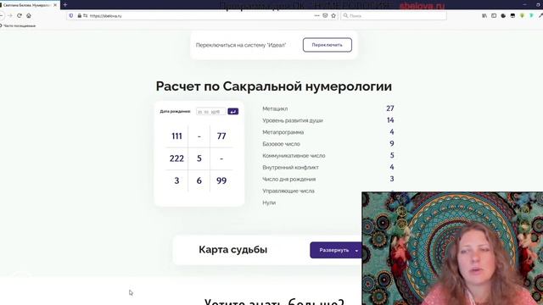Select the 222 cell in grid

click(176, 158)
